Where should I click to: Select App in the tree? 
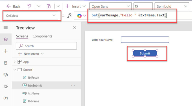[26, 62]
